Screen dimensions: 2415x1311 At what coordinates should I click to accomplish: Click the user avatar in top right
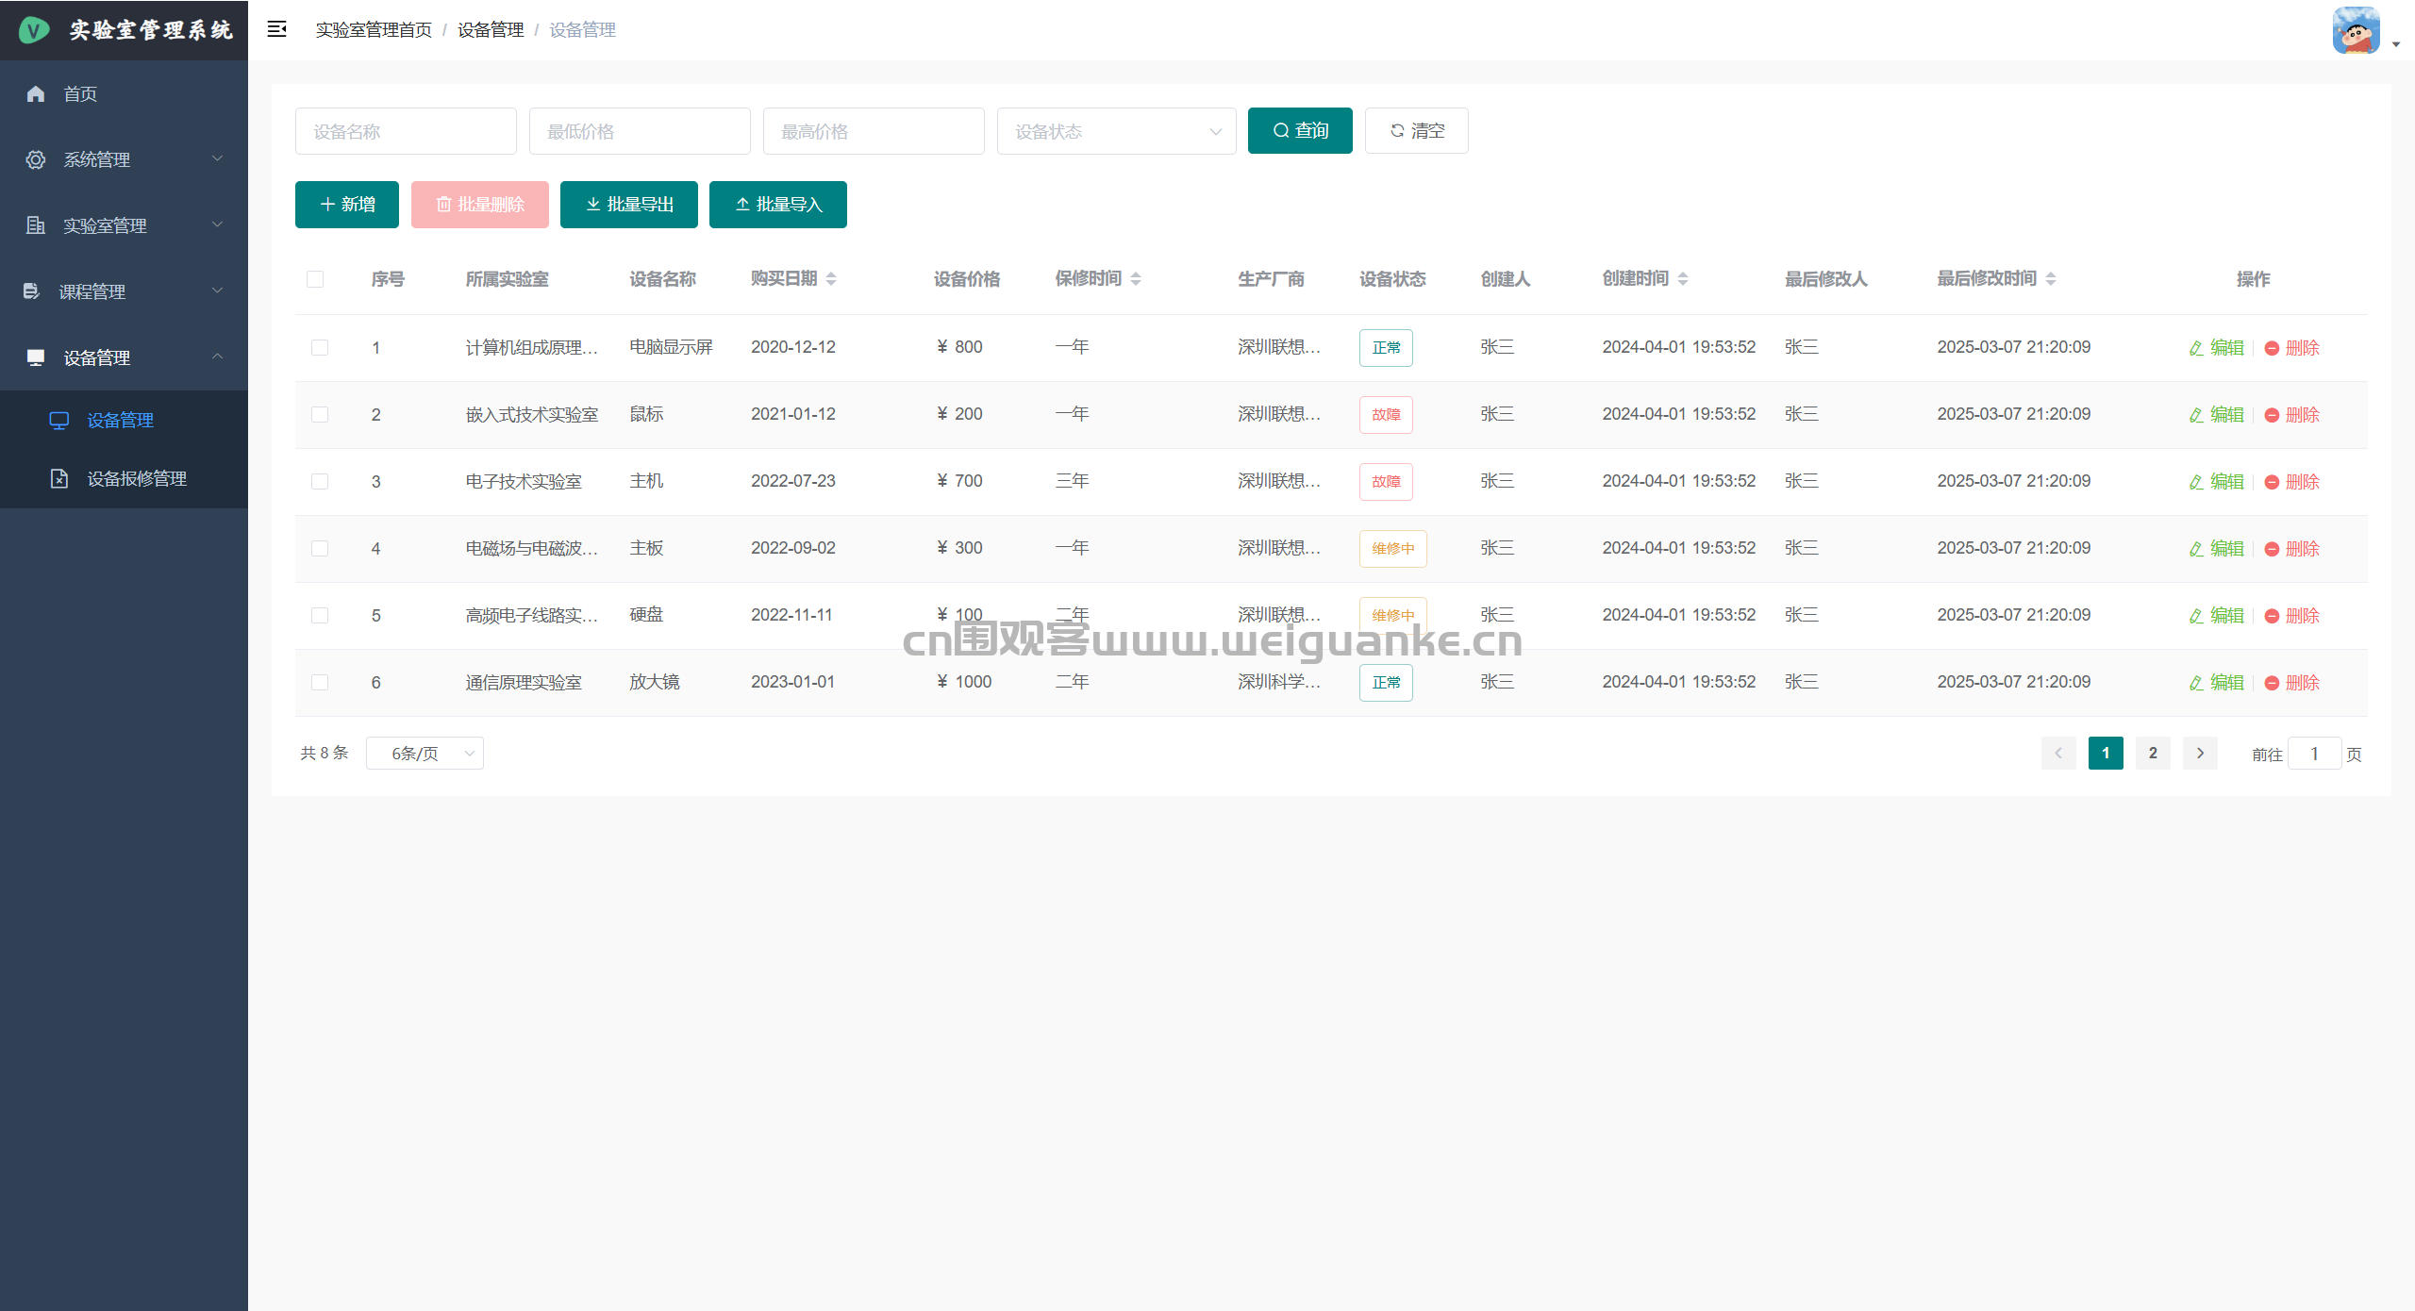tap(2356, 31)
